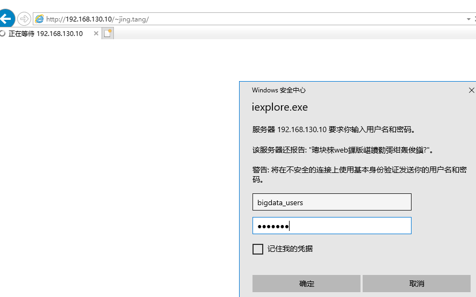476x297 pixels.
Task: Go back with the browser back arrow
Action: pos(6,19)
